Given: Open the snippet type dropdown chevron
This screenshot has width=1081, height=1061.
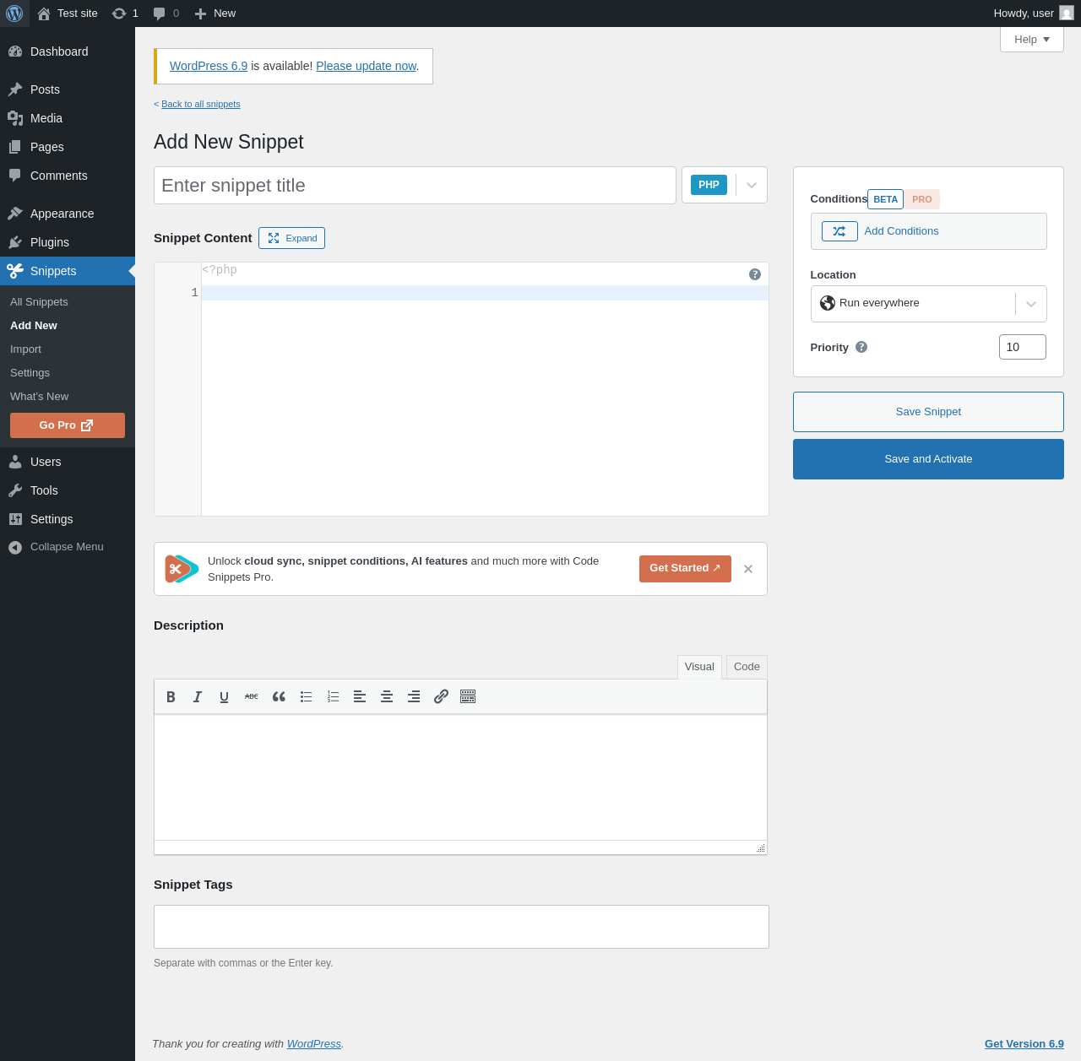Looking at the screenshot, I should click(x=752, y=186).
